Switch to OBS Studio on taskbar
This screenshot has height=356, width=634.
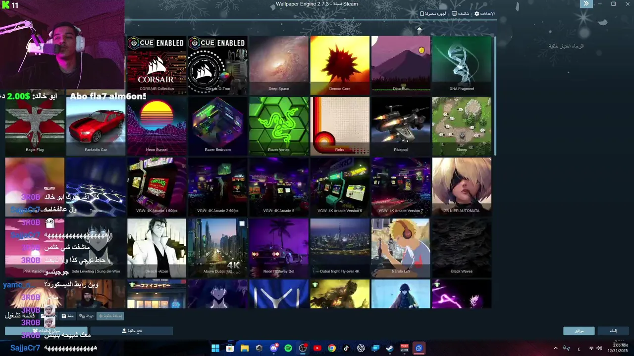[x=303, y=348]
